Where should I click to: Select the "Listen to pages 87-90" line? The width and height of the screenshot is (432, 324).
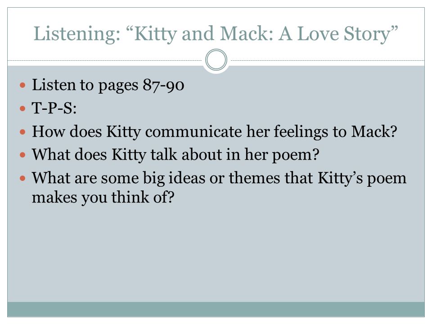[108, 85]
